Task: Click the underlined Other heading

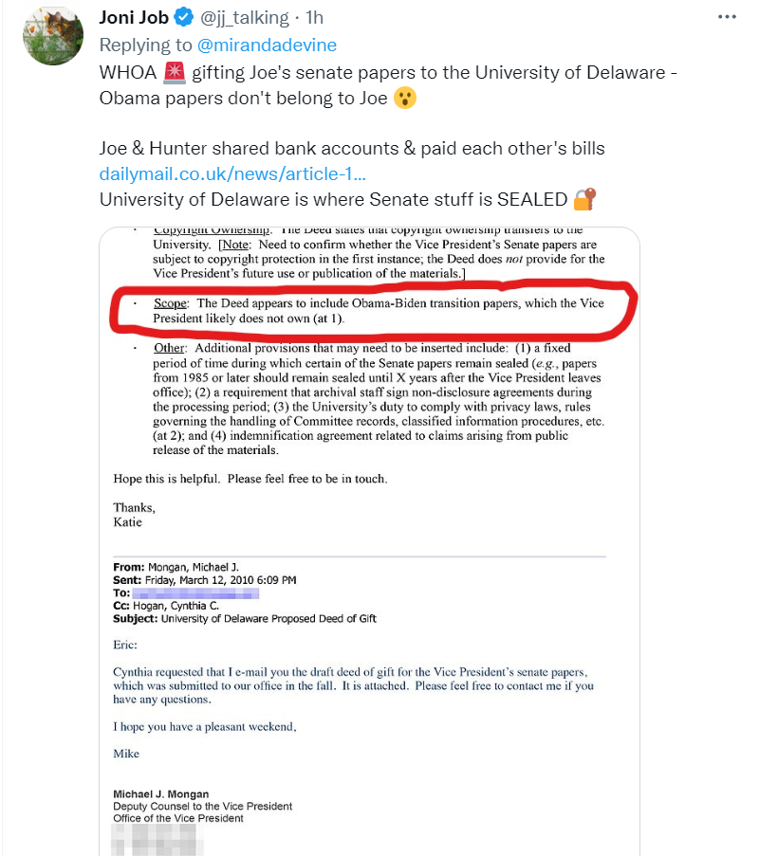Action: pyautogui.click(x=170, y=348)
